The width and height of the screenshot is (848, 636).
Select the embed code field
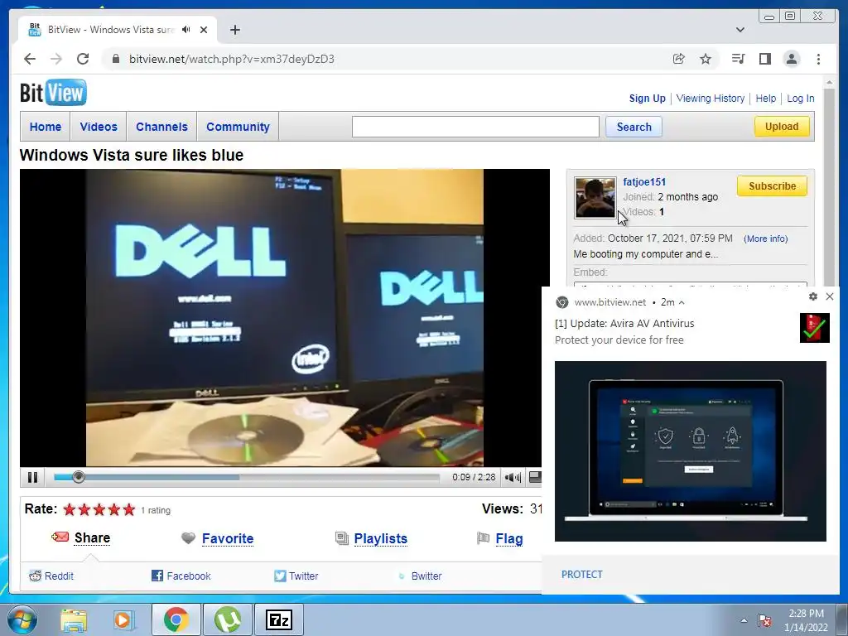tap(690, 285)
